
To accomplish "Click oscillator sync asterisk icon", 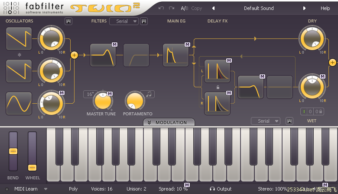I will [19, 55].
